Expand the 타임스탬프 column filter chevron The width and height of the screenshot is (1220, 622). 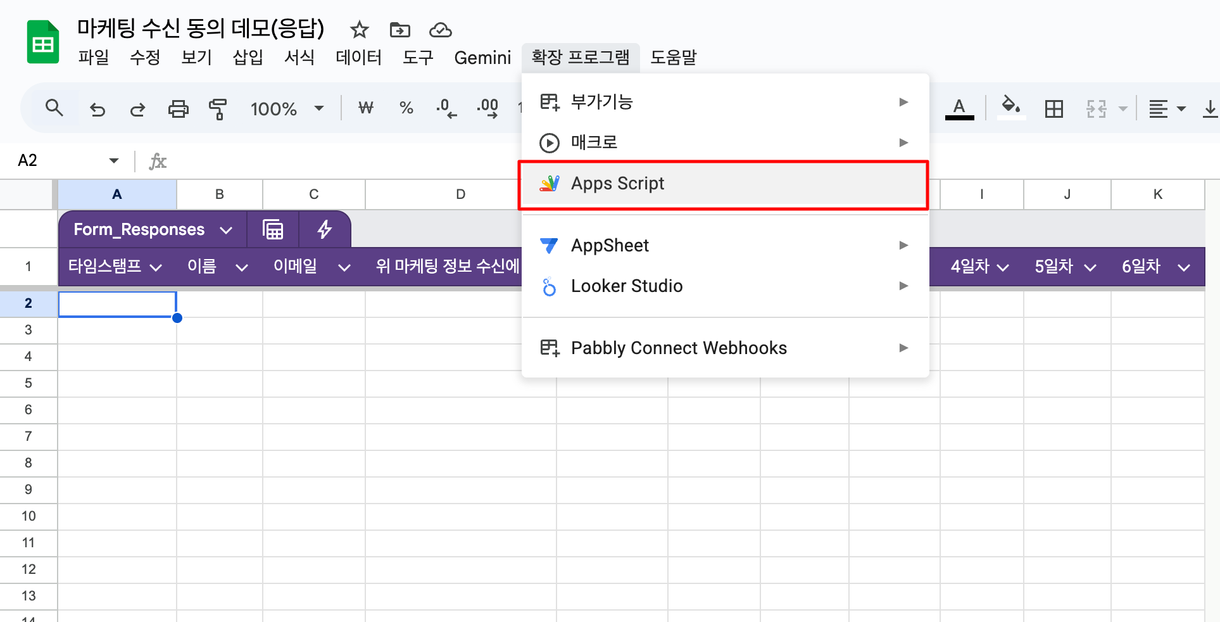(156, 267)
